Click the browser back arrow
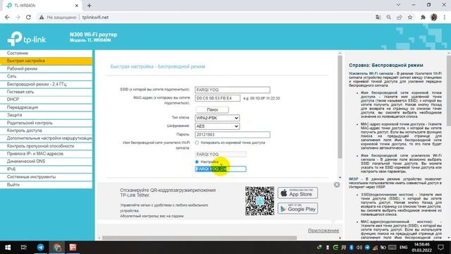The width and height of the screenshot is (451, 254). tap(7, 17)
